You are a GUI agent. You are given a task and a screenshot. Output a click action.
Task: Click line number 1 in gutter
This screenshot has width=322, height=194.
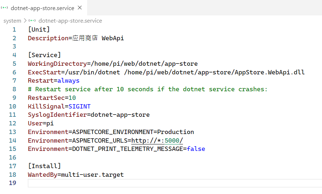click(x=14, y=29)
